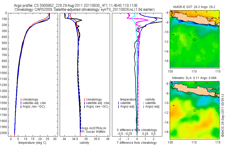The height and width of the screenshot is (145, 225).
Task: Click the 'Argo AUSTRALIA' label
Action: [x=94, y=128]
